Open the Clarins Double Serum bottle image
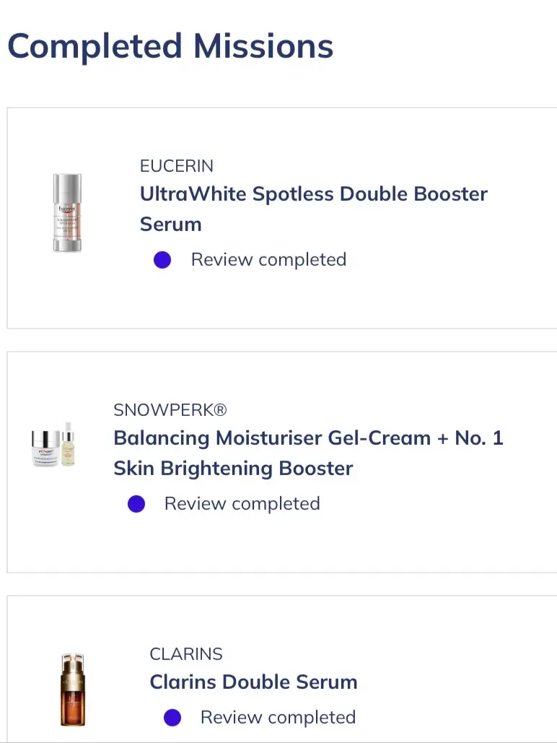This screenshot has width=557, height=743. [73, 690]
